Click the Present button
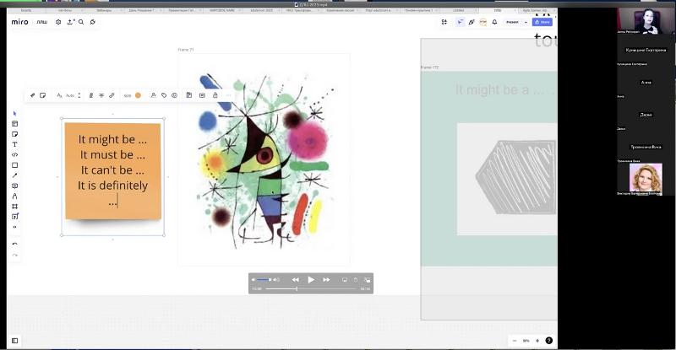 point(511,22)
